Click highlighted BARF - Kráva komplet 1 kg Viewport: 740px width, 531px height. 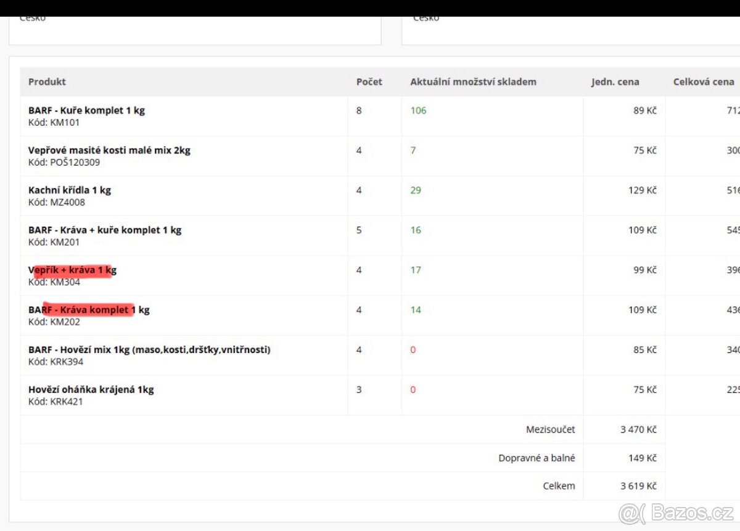click(x=89, y=310)
